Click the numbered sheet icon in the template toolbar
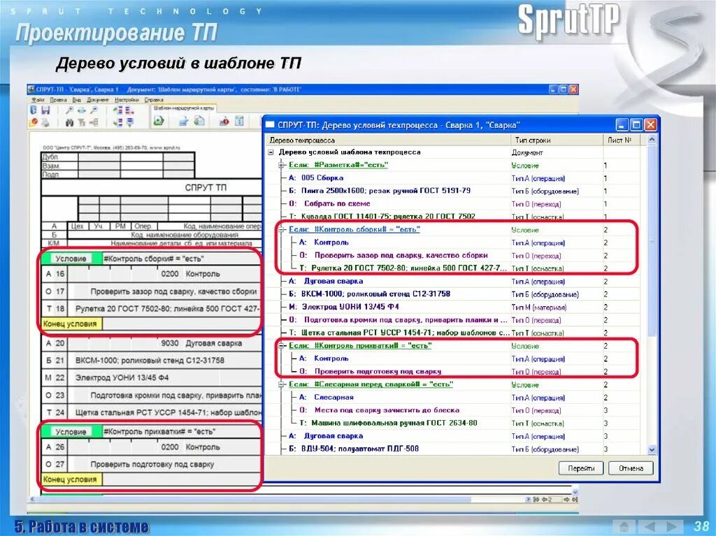 coord(239,121)
